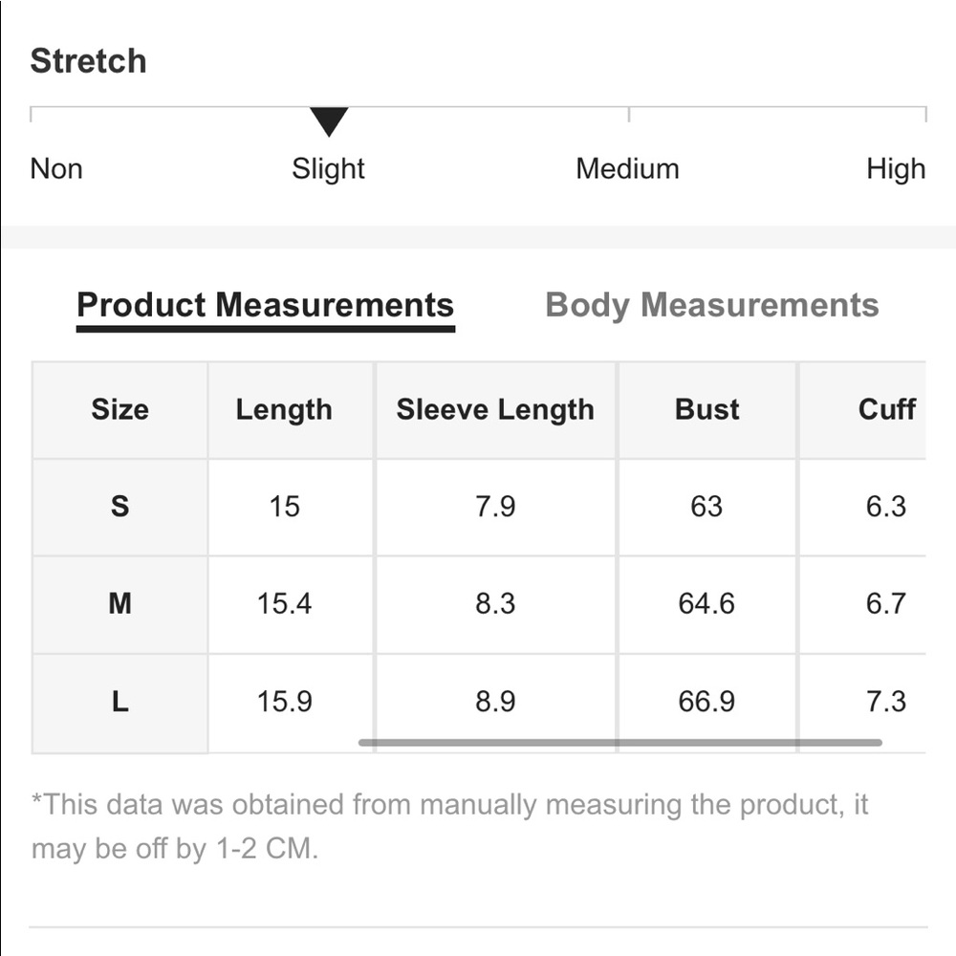The width and height of the screenshot is (956, 956).
Task: Click the 15.9 length value for L
Action: tap(284, 702)
